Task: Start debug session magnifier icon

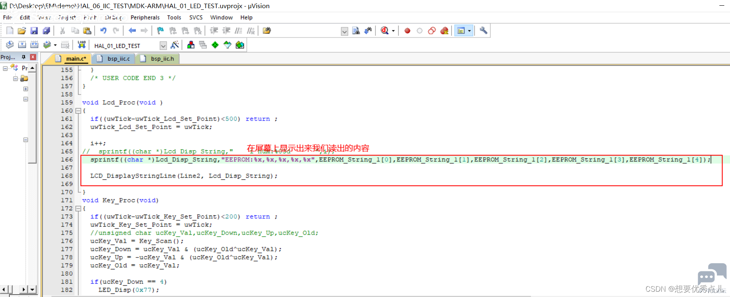Action: [384, 31]
